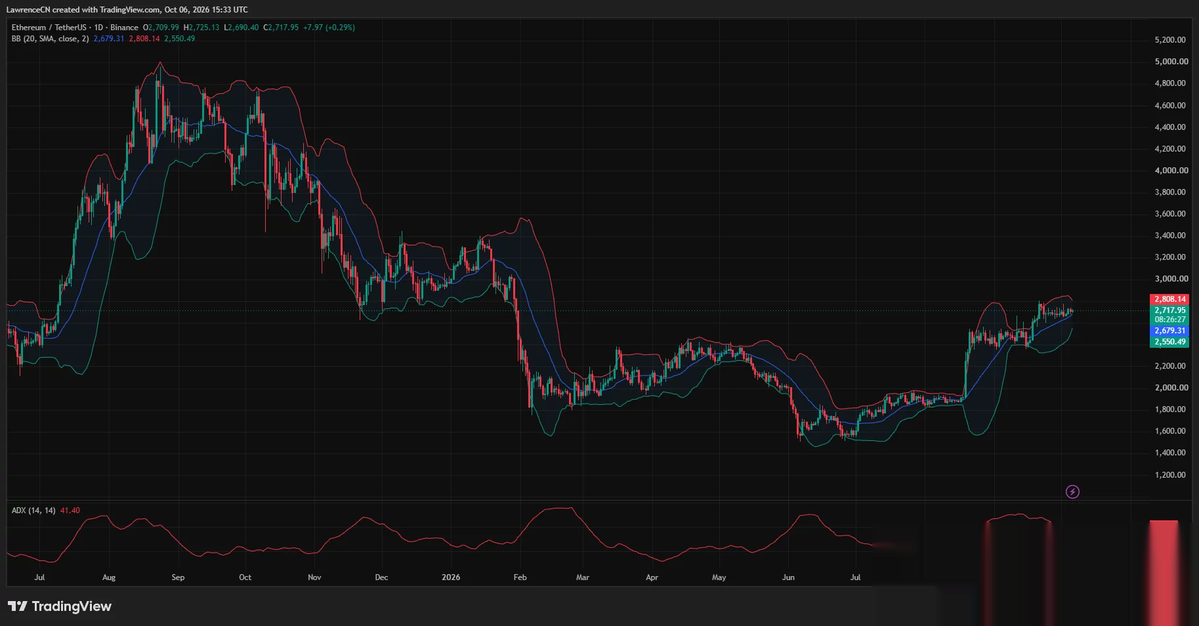The image size is (1199, 626).
Task: Click the Apr label on time axis
Action: pyautogui.click(x=652, y=577)
